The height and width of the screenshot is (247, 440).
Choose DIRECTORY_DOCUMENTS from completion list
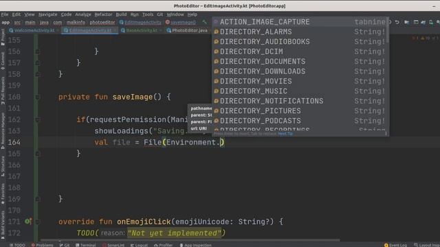tap(300, 61)
